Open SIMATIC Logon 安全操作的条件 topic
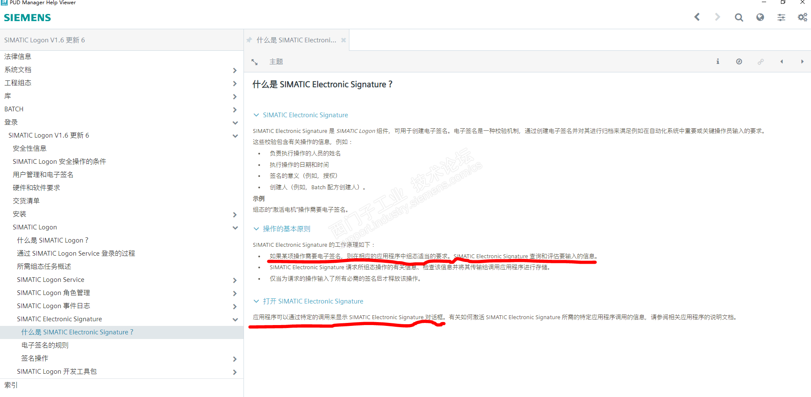The image size is (811, 397). 59,162
